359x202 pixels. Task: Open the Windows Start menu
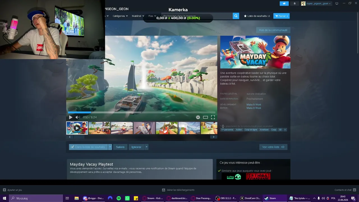4,198
